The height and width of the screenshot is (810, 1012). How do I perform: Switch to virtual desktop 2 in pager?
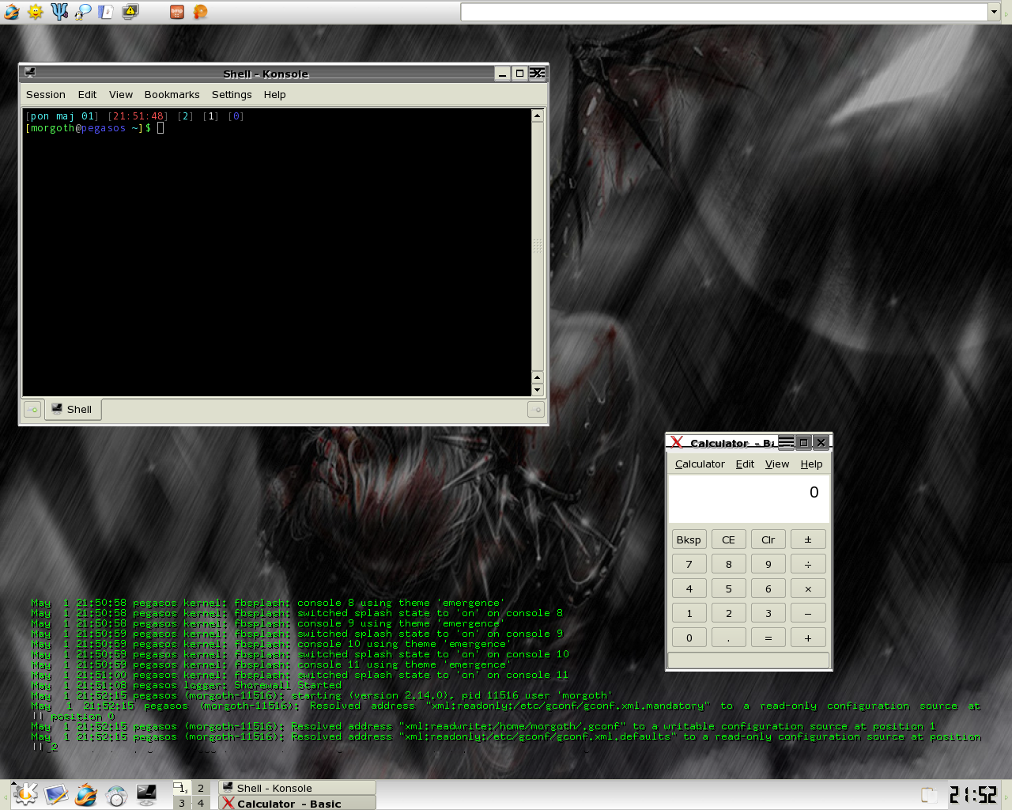[201, 788]
